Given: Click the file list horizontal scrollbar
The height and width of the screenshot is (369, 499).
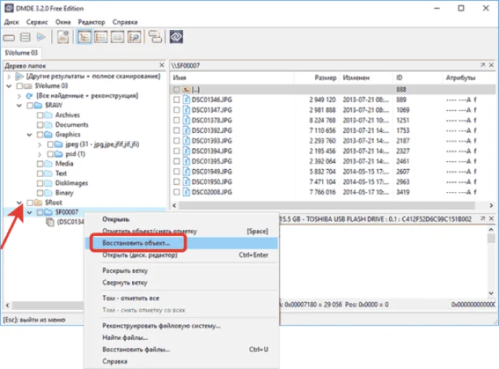Looking at the screenshot, I should (x=327, y=206).
